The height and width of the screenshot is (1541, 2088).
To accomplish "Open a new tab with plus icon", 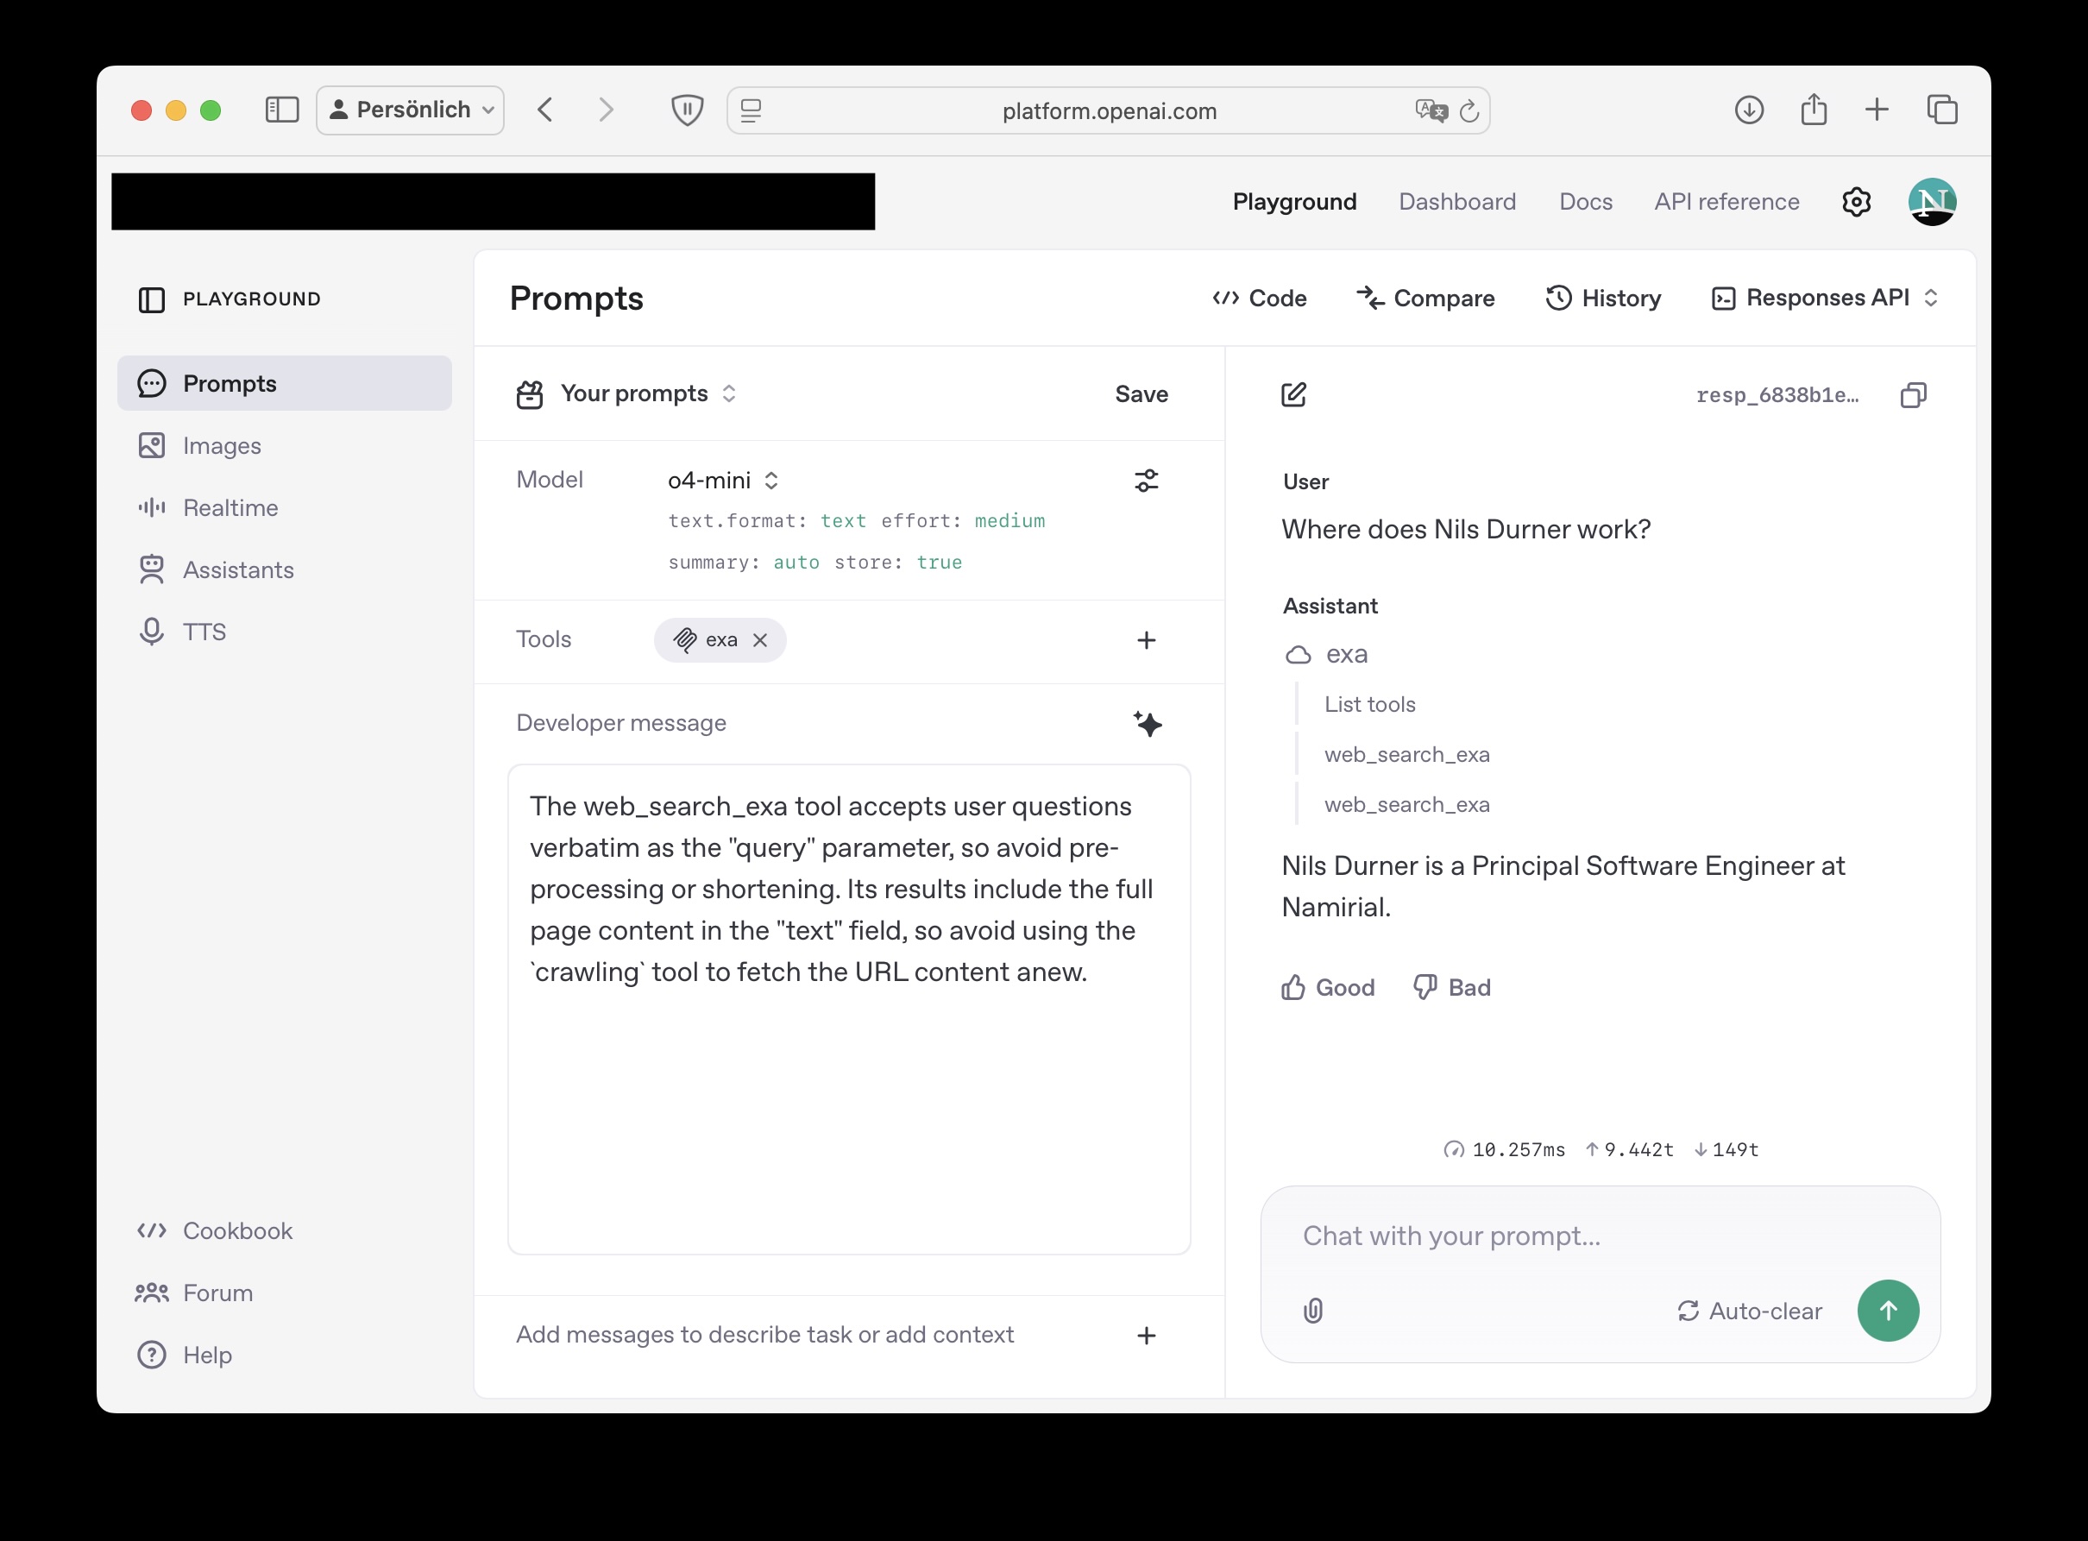I will pos(1877,110).
